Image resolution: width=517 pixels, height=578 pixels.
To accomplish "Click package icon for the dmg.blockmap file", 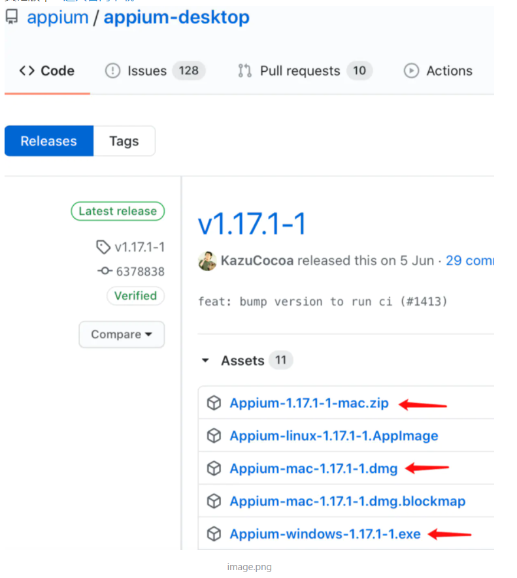I will click(214, 502).
